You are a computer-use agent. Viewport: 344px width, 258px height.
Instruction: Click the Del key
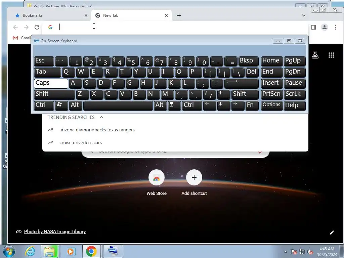tap(252, 73)
